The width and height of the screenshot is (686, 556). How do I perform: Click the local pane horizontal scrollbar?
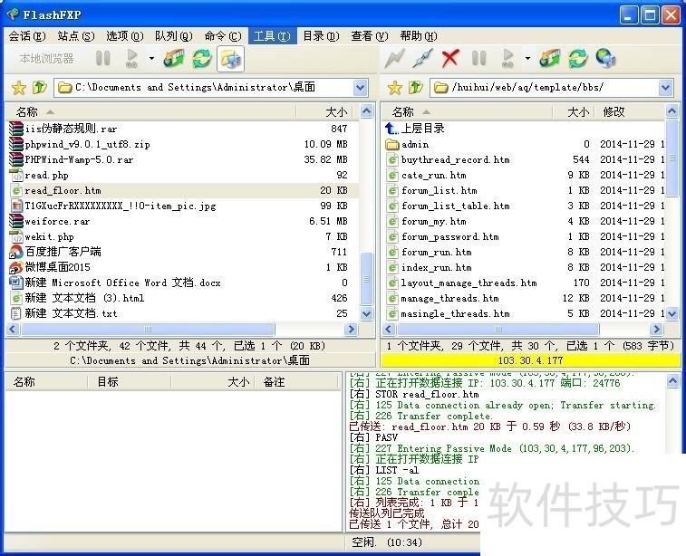pos(181,330)
